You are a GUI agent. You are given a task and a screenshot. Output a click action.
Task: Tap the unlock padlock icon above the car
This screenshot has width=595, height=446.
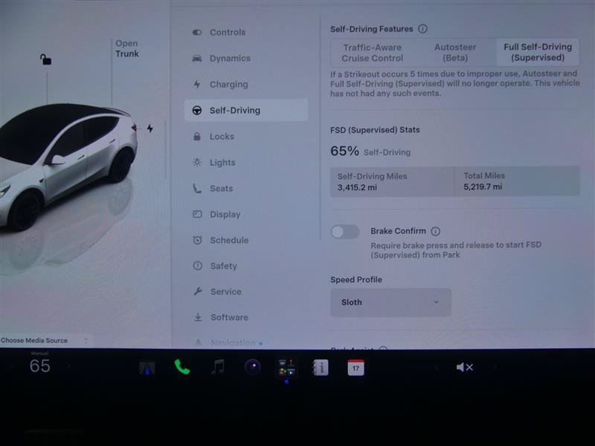click(45, 59)
